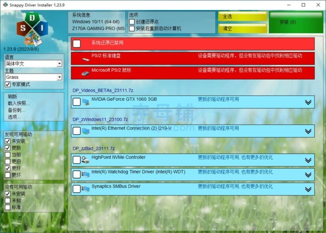Enable the 标准 filter checkbox
Viewport: 326px width, 233px height.
tap(8, 207)
